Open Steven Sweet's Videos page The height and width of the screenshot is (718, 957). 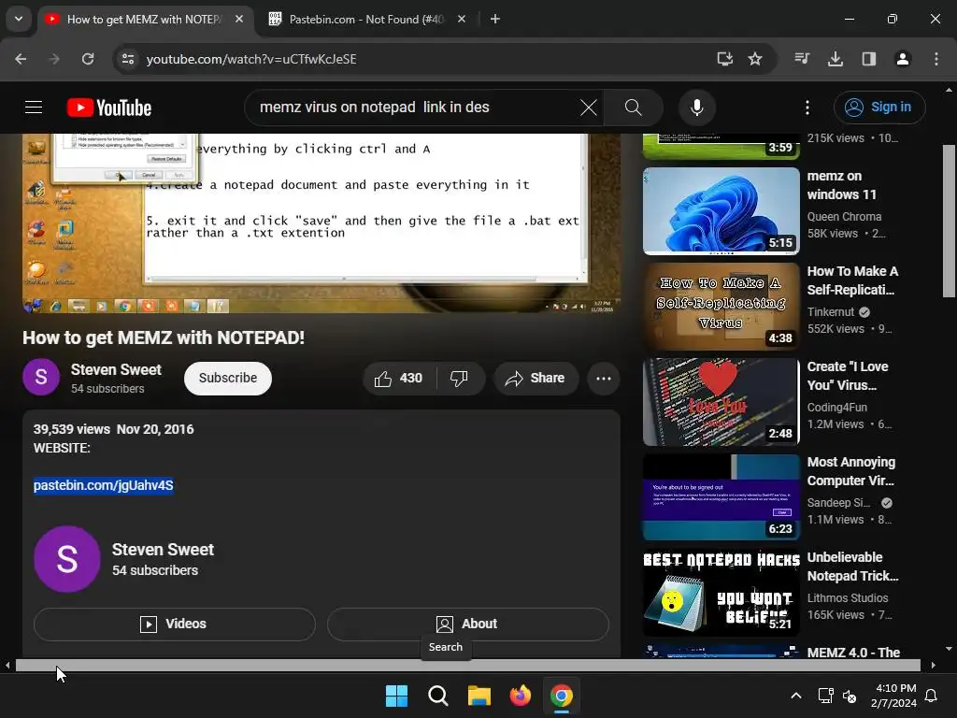pos(174,624)
